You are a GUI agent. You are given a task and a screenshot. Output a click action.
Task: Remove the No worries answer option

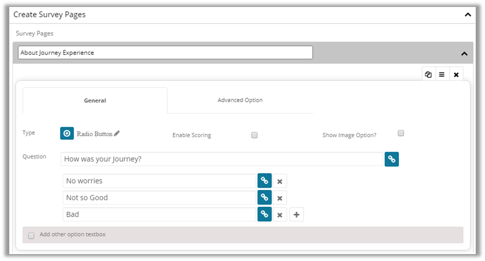[x=280, y=182]
